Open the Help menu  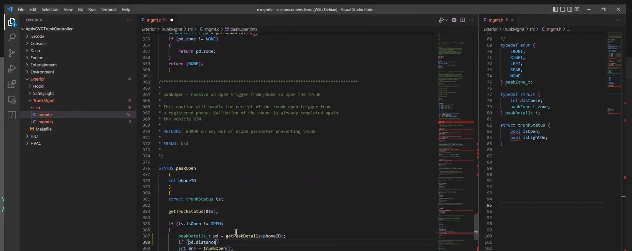click(126, 9)
